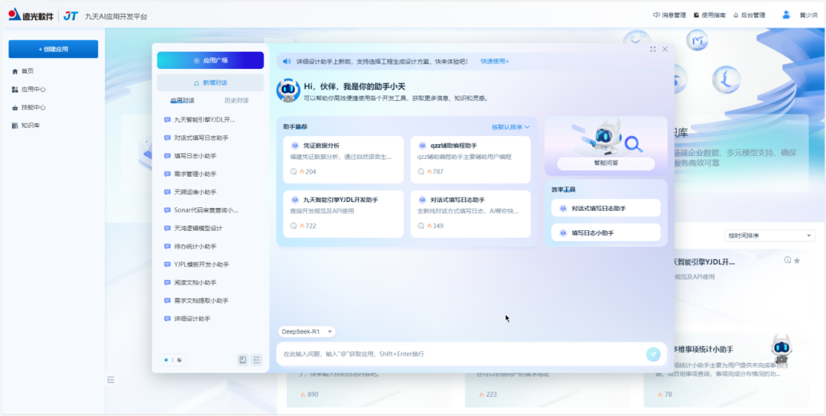Click the 消息管理 bell icon in header
This screenshot has height=416, width=826.
(656, 15)
